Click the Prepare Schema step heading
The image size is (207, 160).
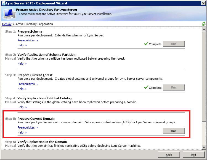[30, 31]
